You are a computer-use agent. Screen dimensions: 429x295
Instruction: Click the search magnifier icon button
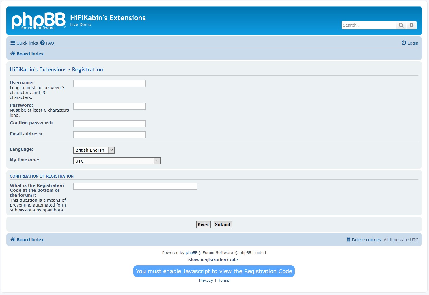click(401, 25)
